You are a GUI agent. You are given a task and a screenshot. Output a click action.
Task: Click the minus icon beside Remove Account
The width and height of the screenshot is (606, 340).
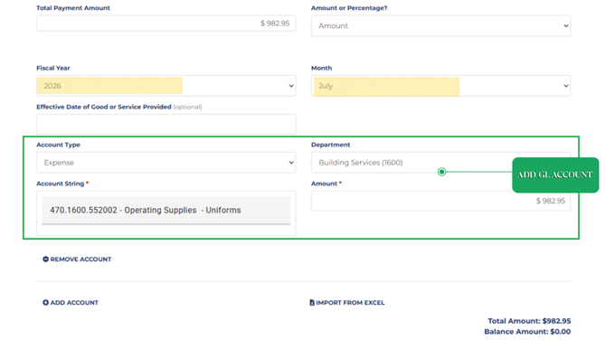coord(45,260)
